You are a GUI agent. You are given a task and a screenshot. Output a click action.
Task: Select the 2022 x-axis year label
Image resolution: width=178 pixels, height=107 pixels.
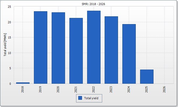(x=94, y=89)
